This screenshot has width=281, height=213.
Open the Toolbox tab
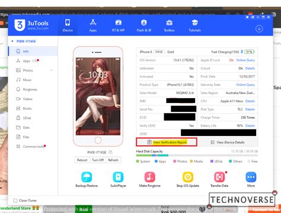(x=169, y=25)
